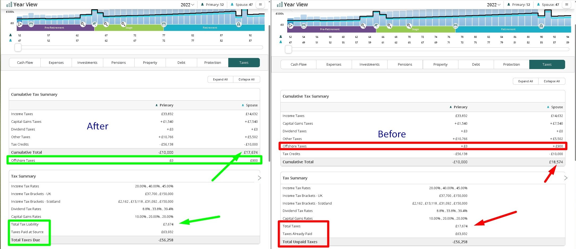Click the beach umbrella retirement icon in left panel
This screenshot has height=249, width=576.
[x=94, y=24]
